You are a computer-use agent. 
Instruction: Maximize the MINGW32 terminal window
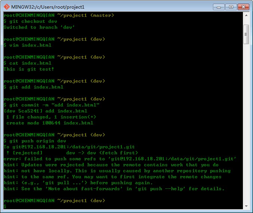coord(231,7)
